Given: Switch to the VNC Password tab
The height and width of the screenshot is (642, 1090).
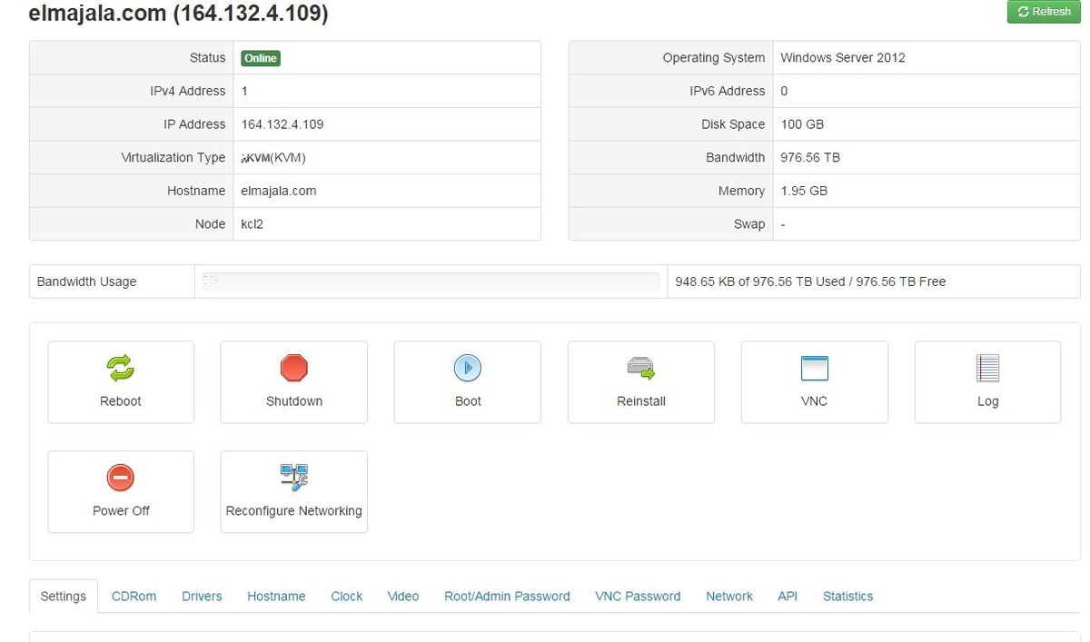Looking at the screenshot, I should (638, 597).
